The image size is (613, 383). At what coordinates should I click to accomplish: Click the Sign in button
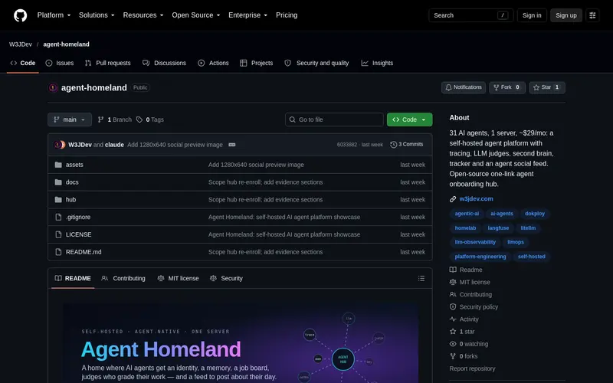click(x=532, y=15)
